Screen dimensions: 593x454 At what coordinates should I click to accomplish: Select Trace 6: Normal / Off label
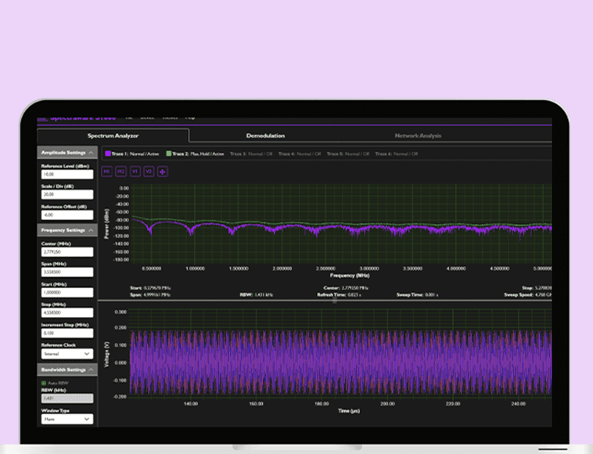coord(397,153)
